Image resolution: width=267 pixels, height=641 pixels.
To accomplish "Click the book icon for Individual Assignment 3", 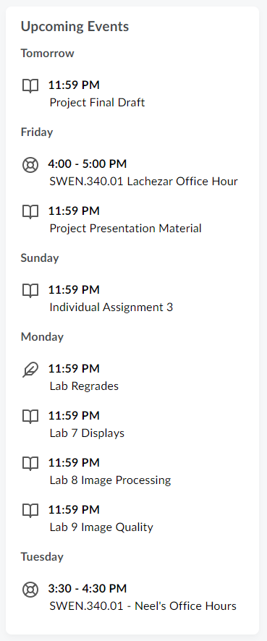I will [x=30, y=291].
